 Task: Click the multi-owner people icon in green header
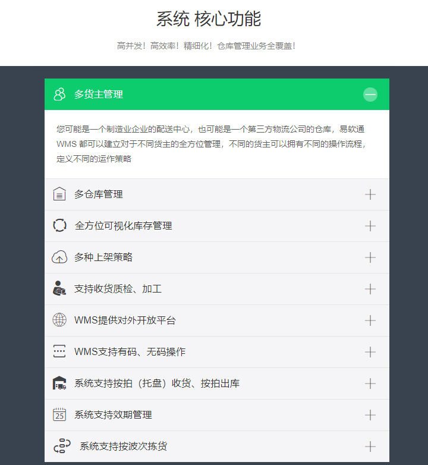(59, 95)
